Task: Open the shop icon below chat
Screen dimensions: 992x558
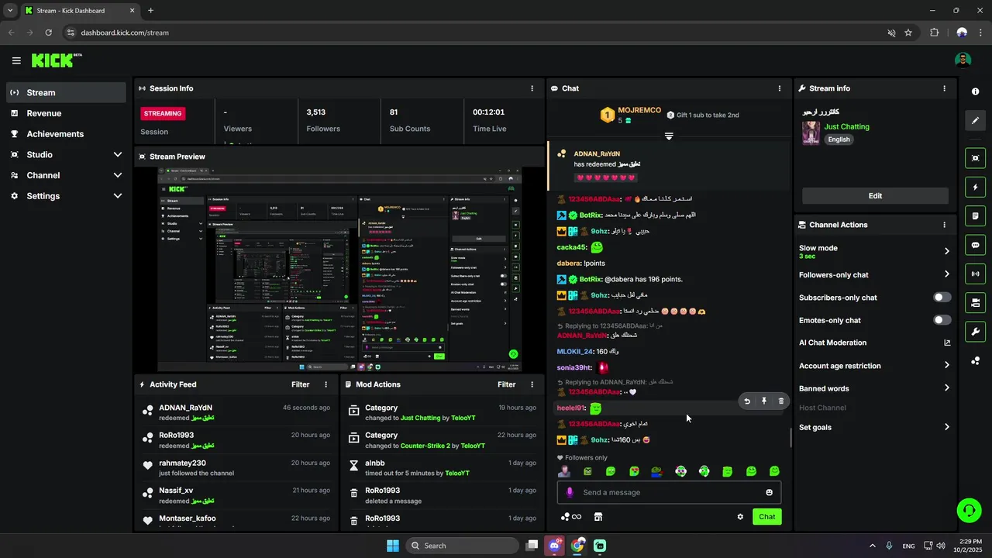Action: click(x=598, y=517)
